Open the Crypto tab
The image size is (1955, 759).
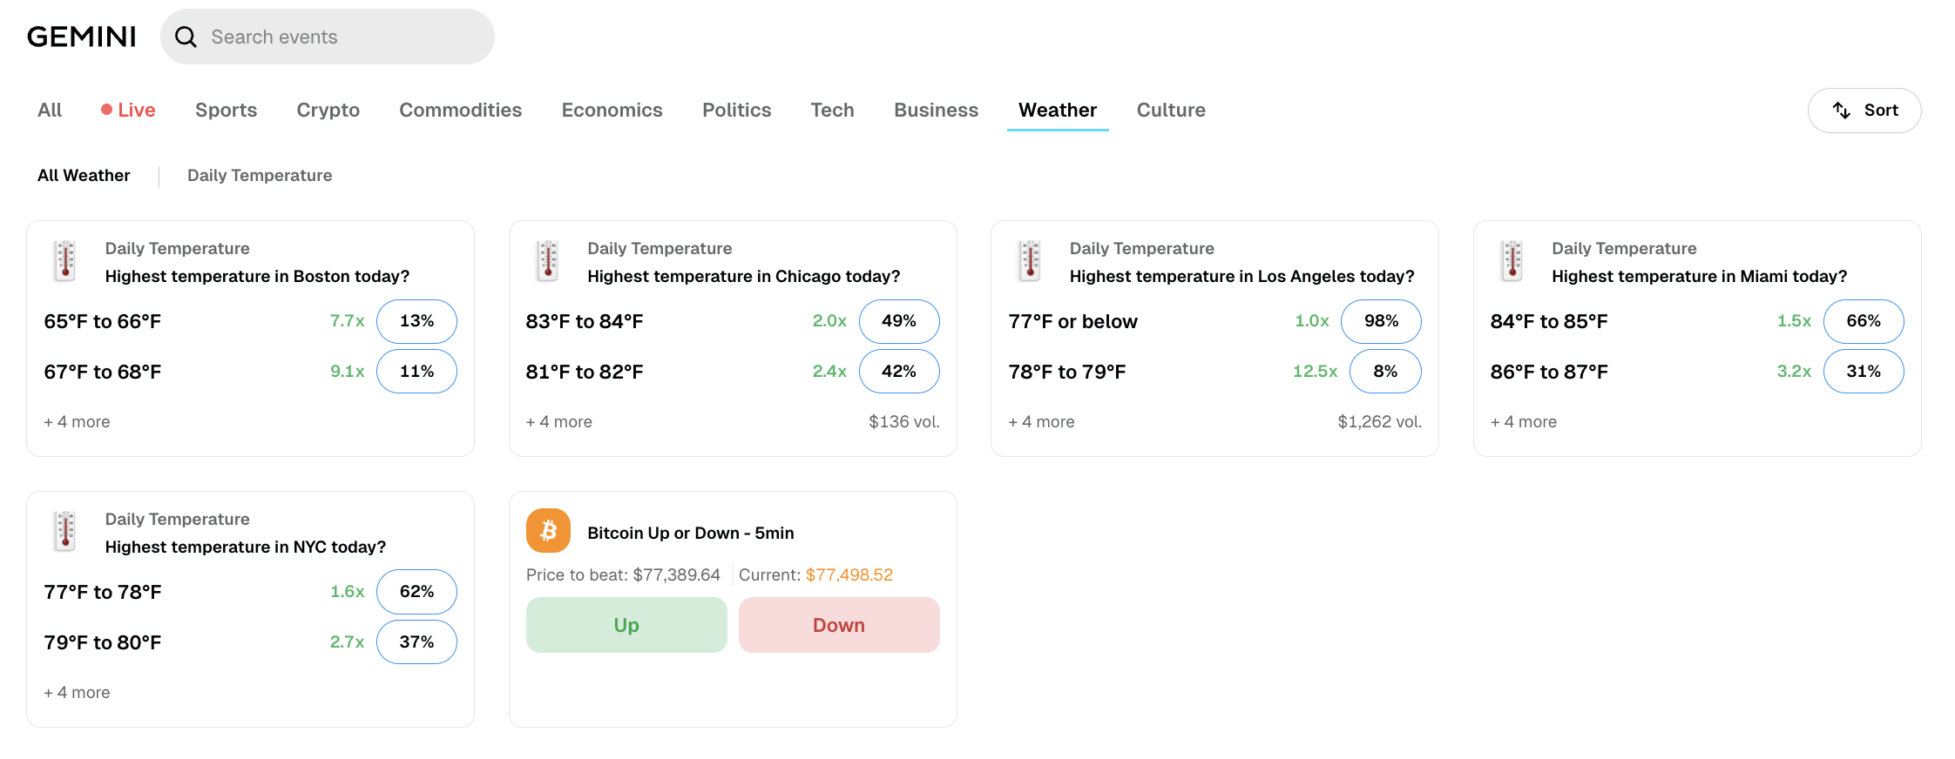click(x=328, y=110)
